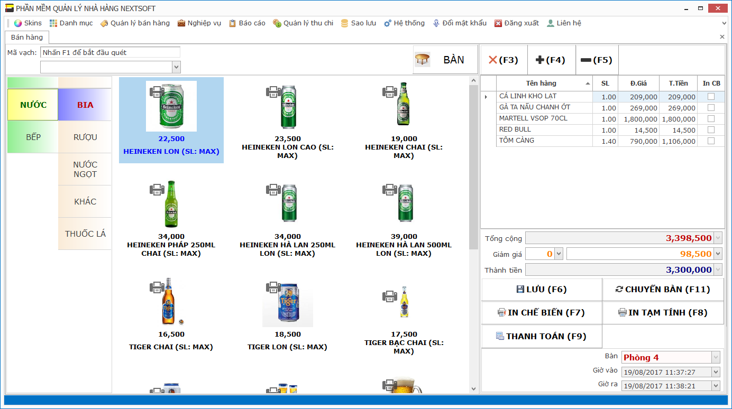This screenshot has width=732, height=409.
Task: Open Giảm giá percentage dropdown
Action: [x=559, y=254]
